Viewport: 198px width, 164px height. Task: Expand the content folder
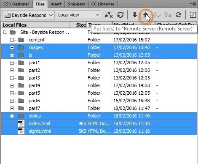12,40
